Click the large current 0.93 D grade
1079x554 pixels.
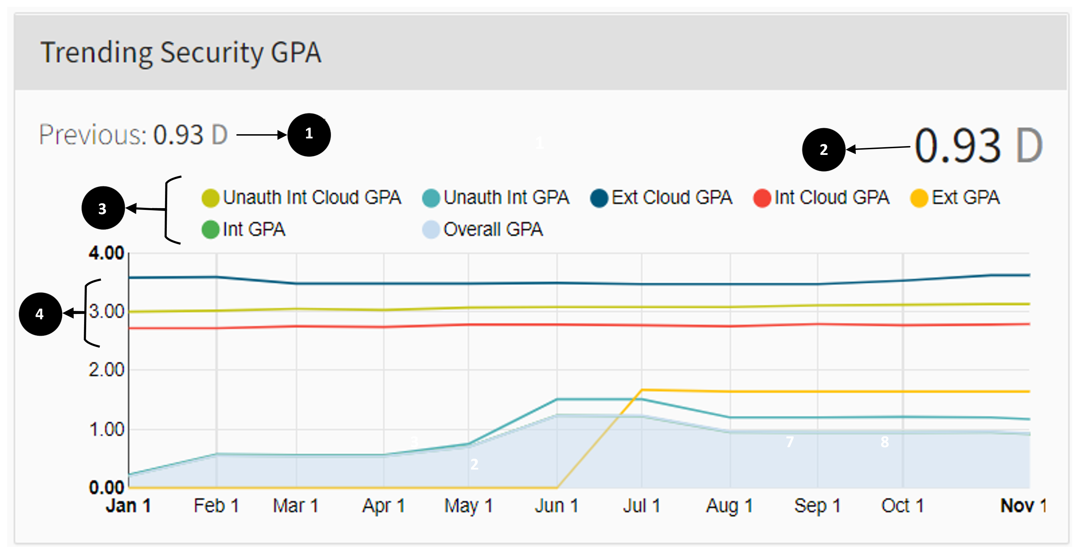978,146
